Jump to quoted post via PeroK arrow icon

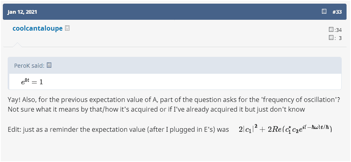coord(49,65)
